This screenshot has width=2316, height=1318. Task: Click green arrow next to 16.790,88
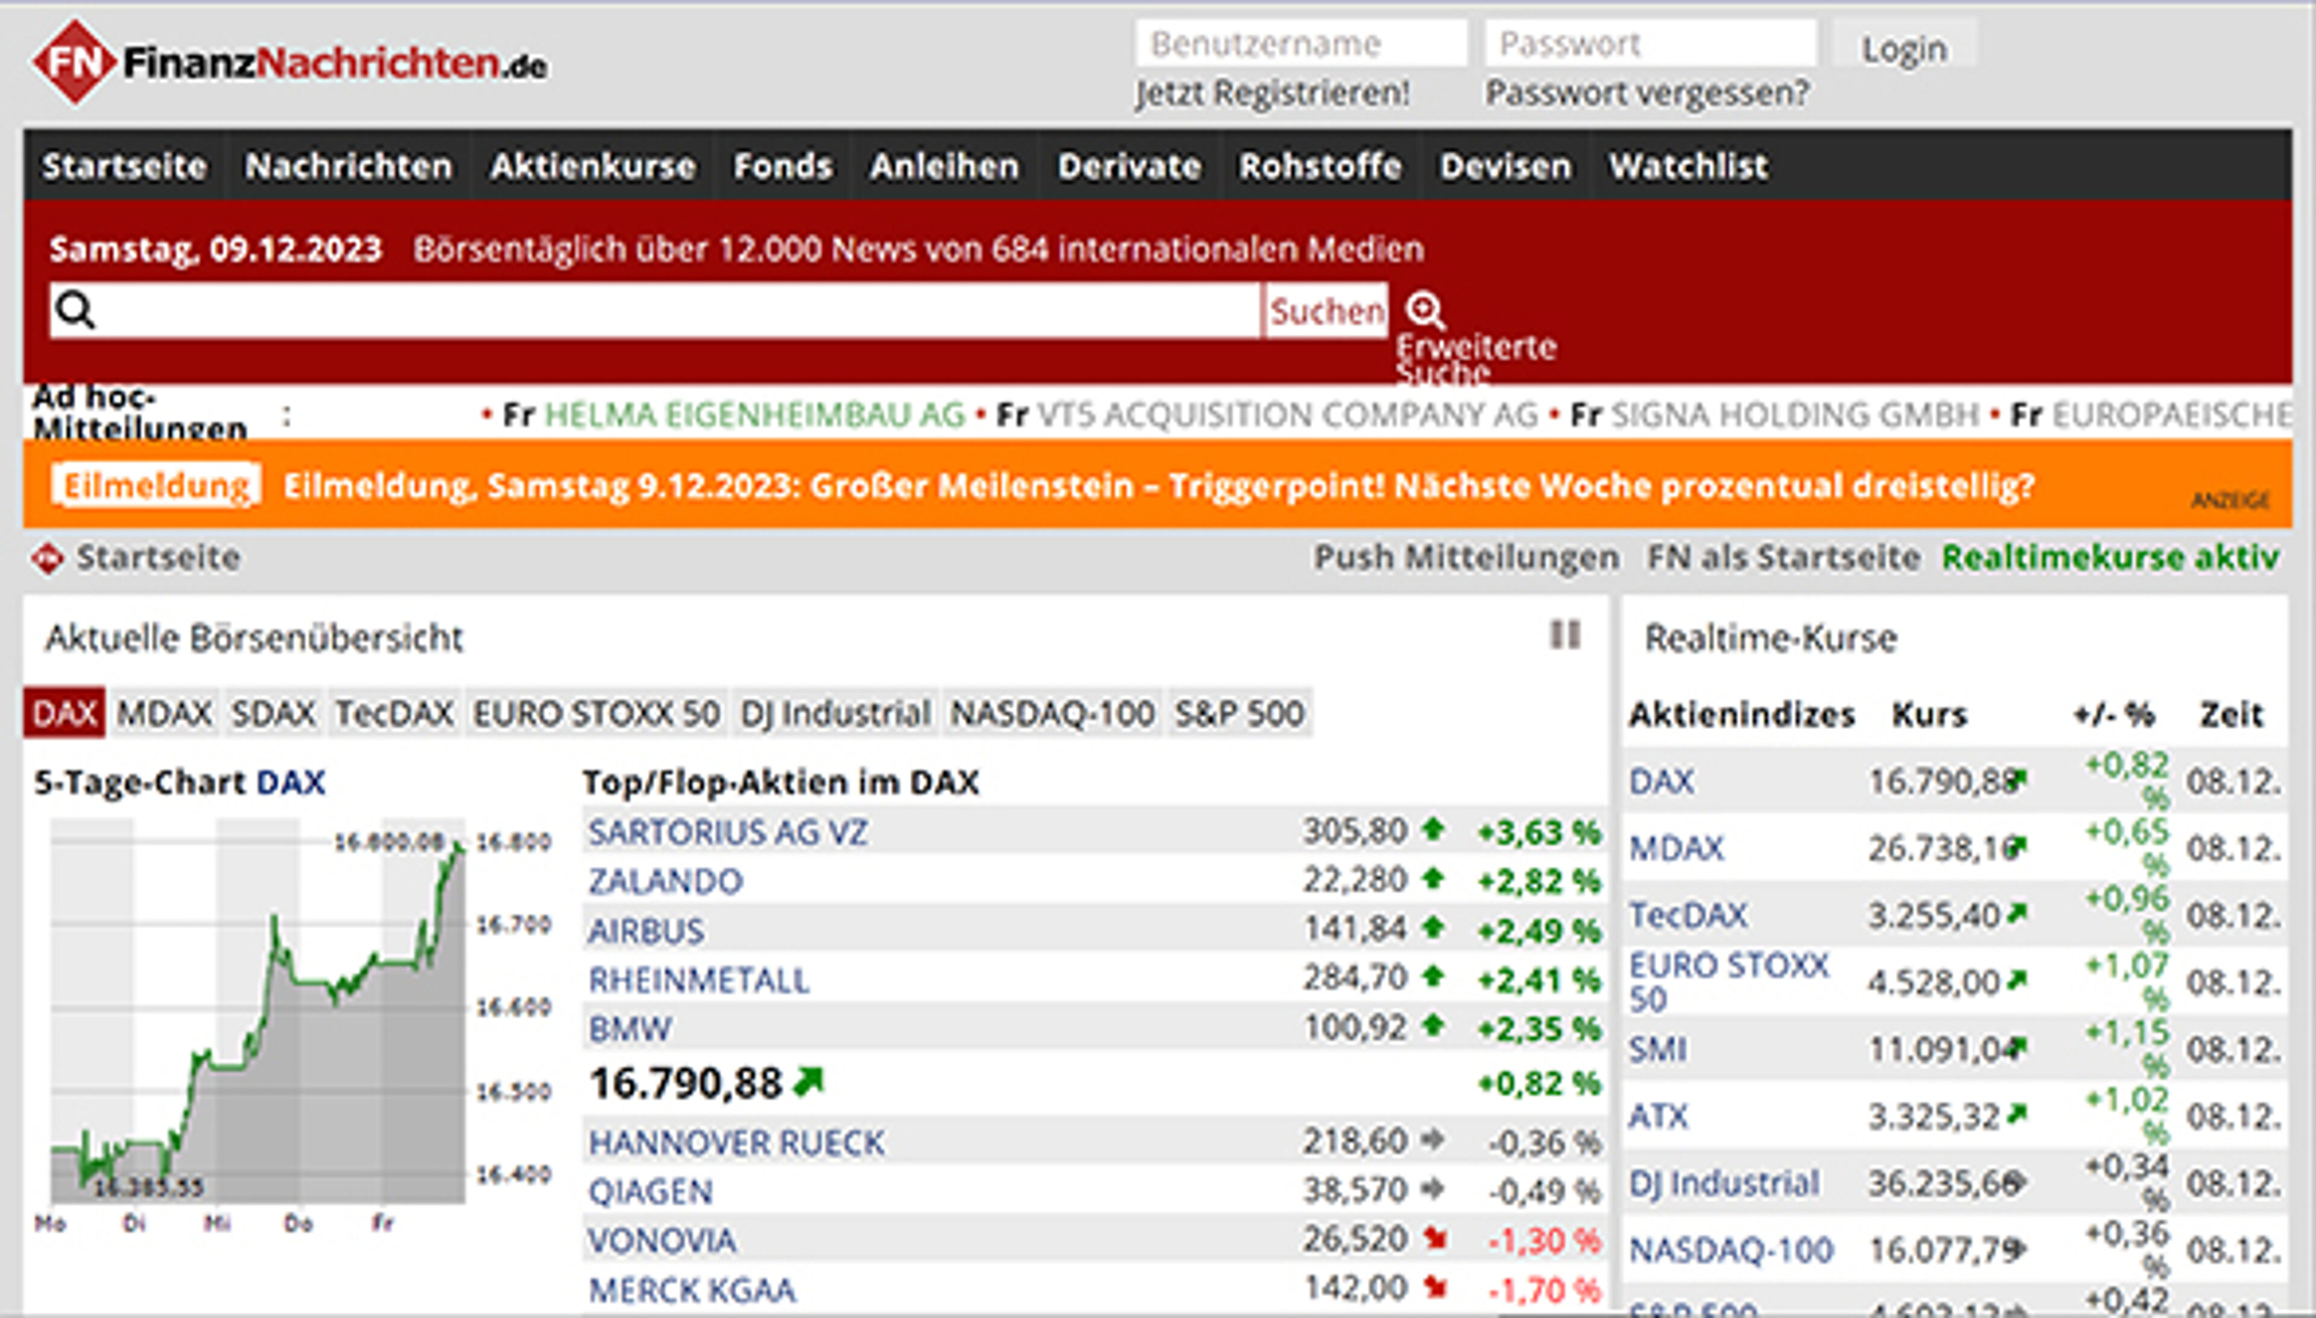809,1082
